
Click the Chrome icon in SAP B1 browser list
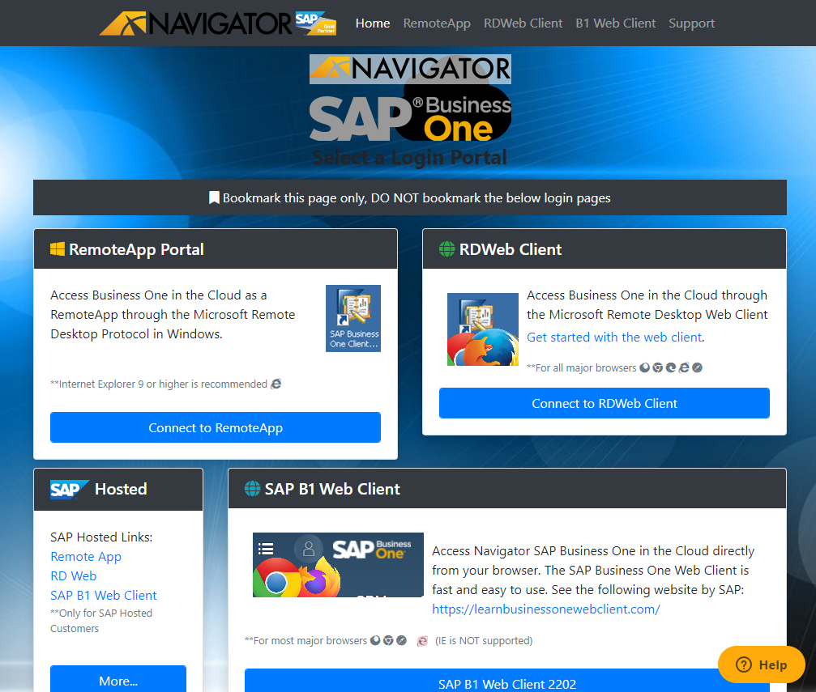388,640
